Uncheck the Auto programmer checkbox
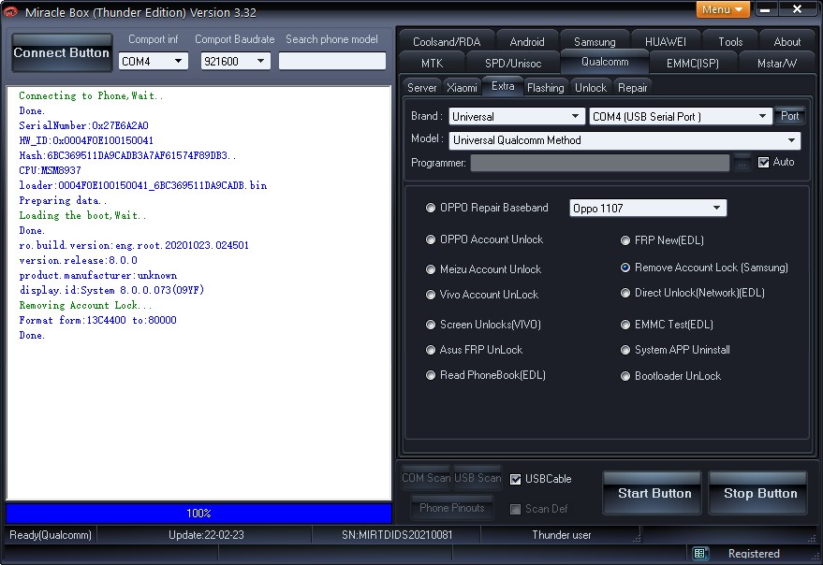Screen dimensions: 823x565 (x=764, y=162)
